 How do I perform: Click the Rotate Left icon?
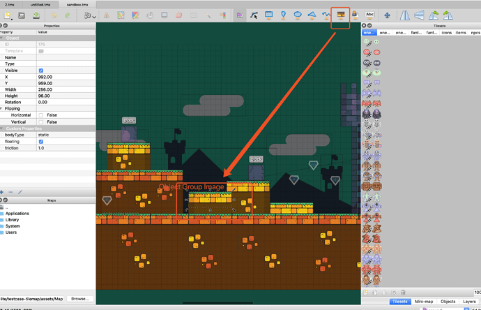click(x=434, y=15)
